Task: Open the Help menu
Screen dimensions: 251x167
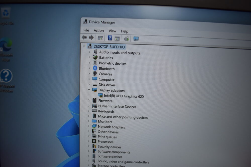Action: (x=124, y=31)
